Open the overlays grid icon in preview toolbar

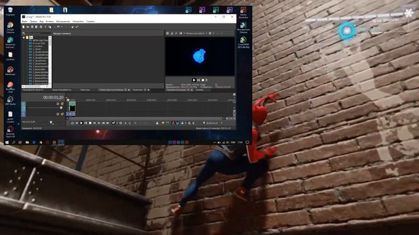click(x=210, y=33)
